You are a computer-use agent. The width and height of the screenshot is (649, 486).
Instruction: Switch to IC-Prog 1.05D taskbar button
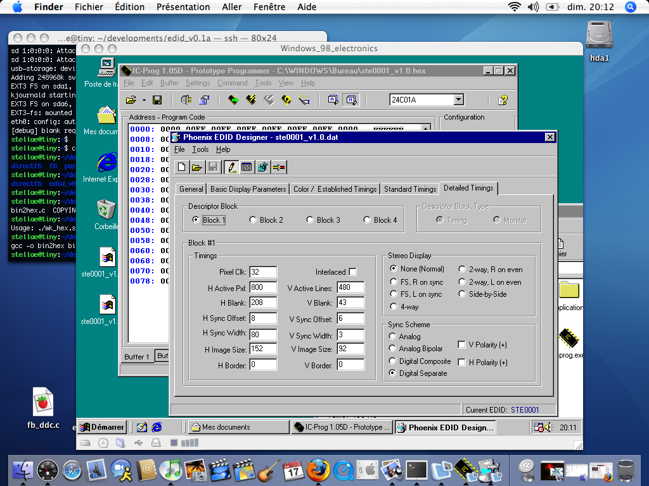(342, 427)
